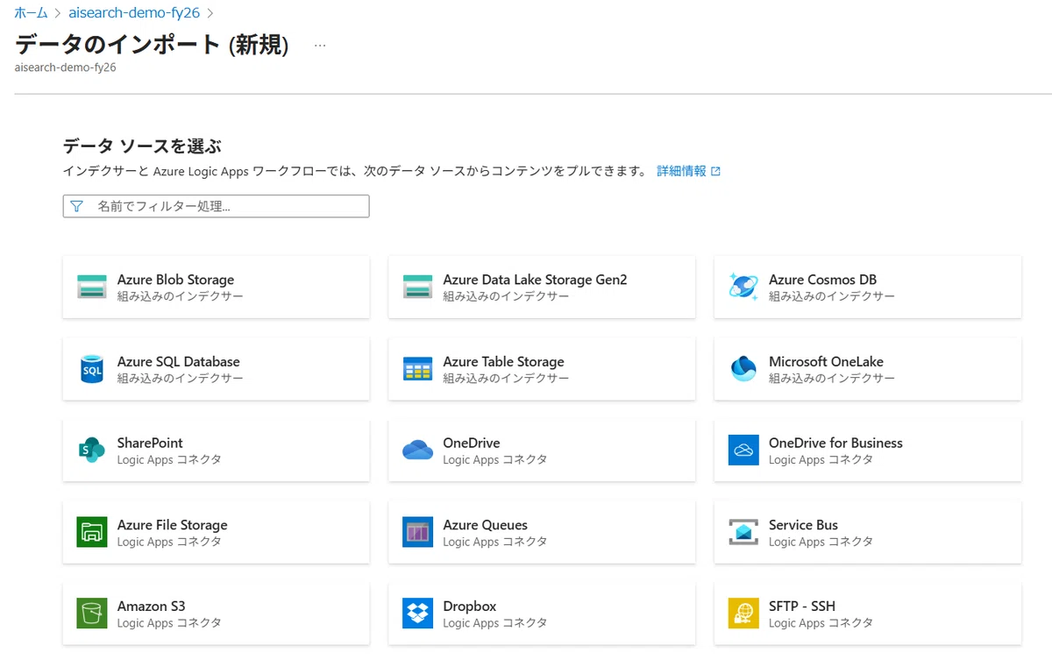Choose the SFTP - SSH label text

point(801,606)
